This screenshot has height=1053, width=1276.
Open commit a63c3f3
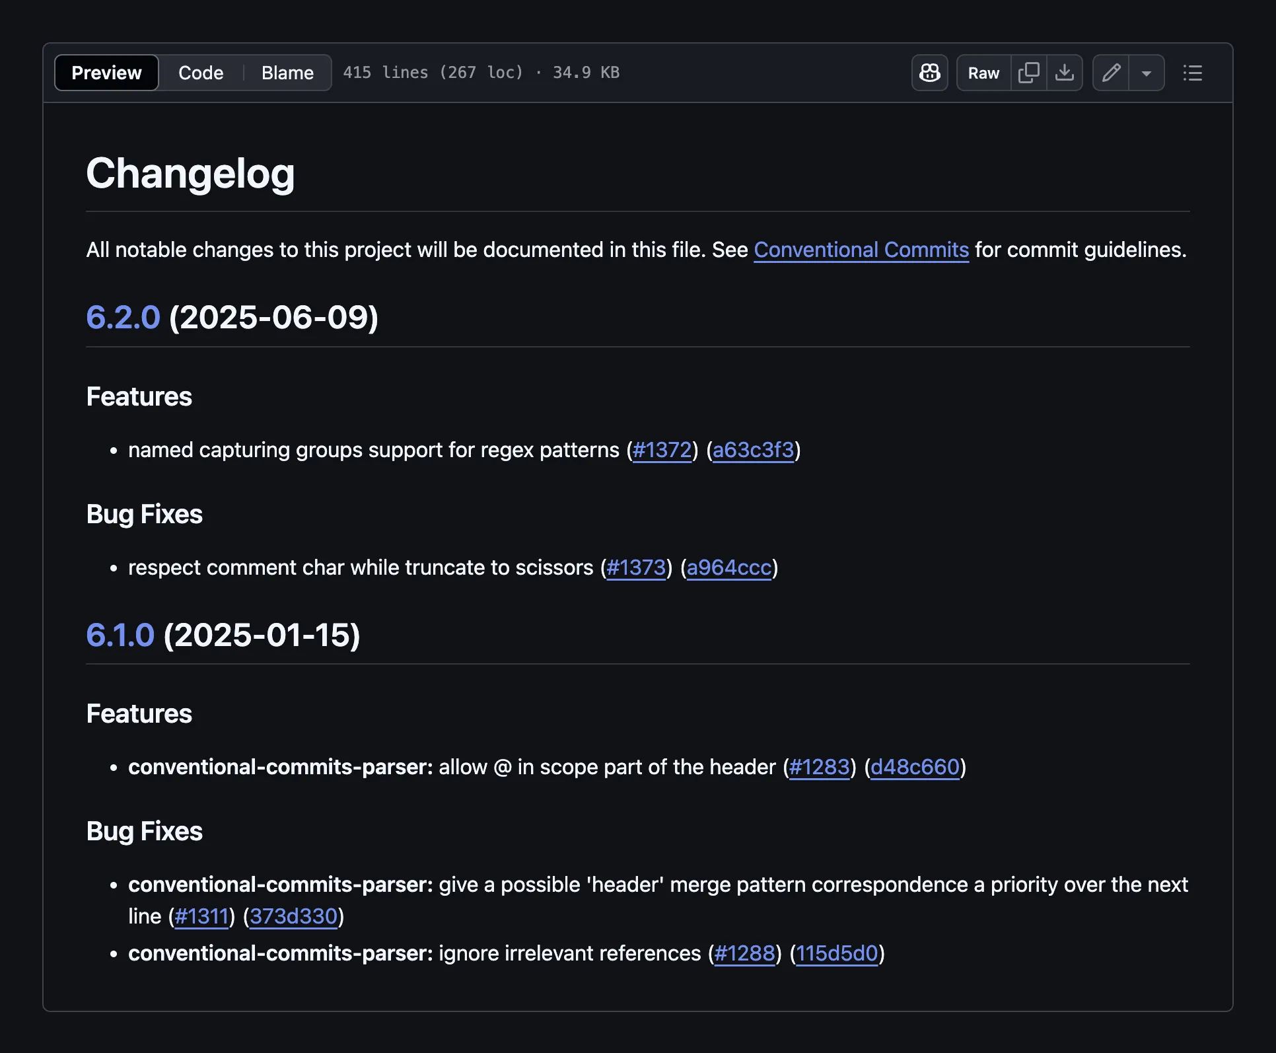coord(754,450)
